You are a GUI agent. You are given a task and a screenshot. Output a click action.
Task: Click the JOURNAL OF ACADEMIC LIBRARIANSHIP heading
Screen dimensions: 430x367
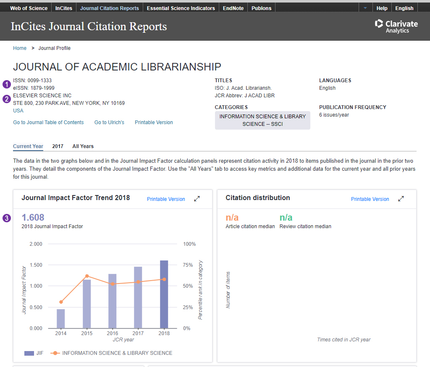click(117, 67)
